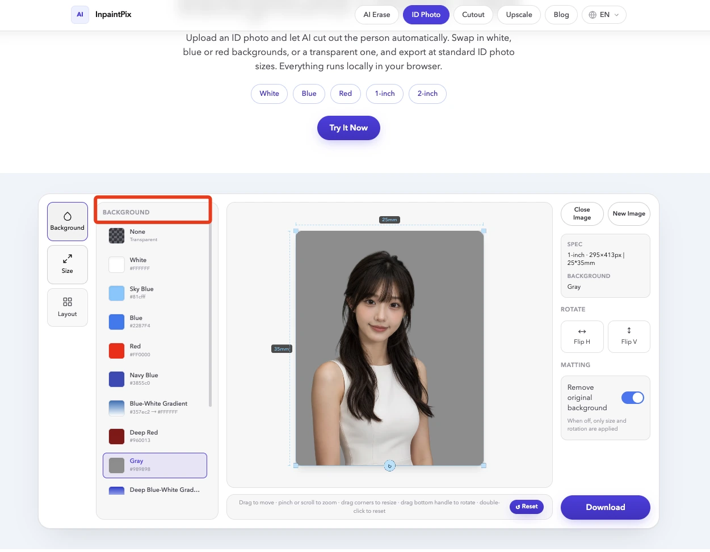Click the rotation handle below the photo

tap(389, 466)
